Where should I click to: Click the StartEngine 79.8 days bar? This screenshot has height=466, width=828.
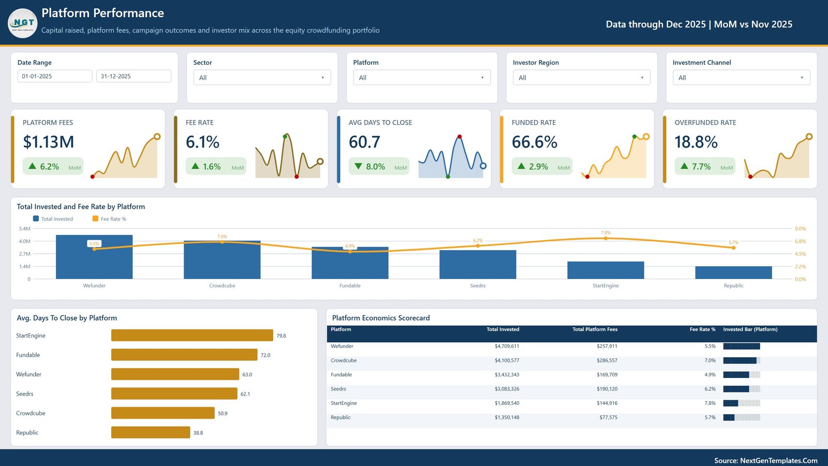coord(192,336)
